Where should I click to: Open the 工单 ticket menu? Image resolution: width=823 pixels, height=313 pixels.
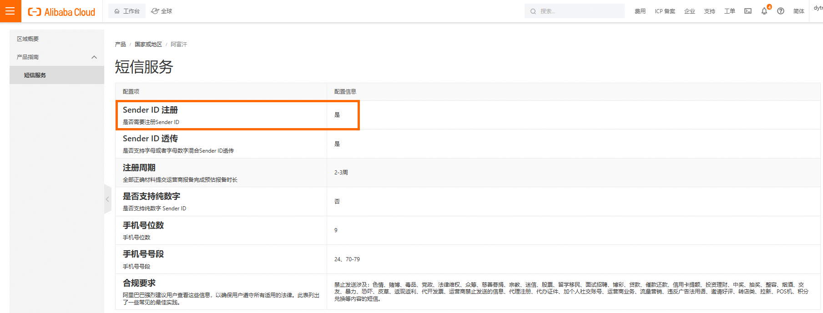(x=730, y=11)
